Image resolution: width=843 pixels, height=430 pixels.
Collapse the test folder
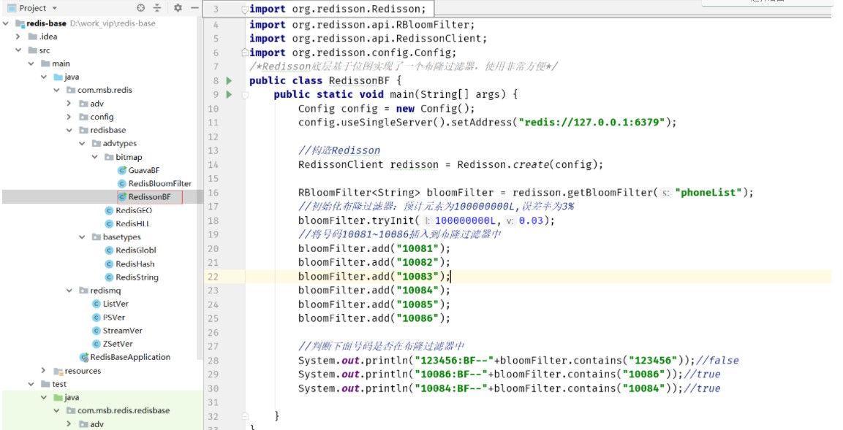coord(31,384)
